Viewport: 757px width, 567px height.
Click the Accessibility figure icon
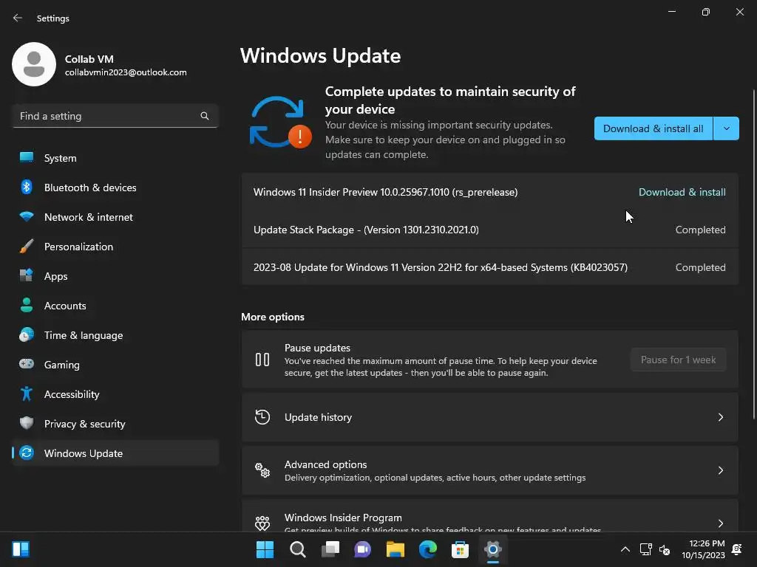(x=27, y=394)
